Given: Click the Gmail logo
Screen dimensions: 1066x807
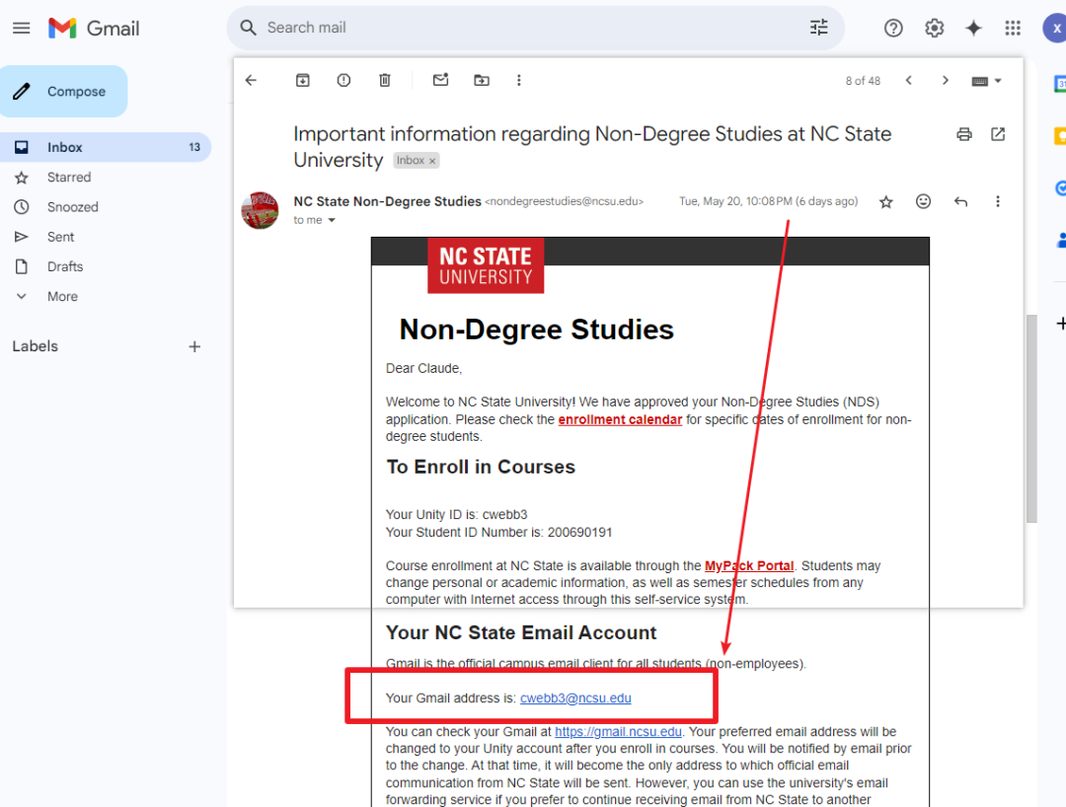Looking at the screenshot, I should pyautogui.click(x=94, y=28).
